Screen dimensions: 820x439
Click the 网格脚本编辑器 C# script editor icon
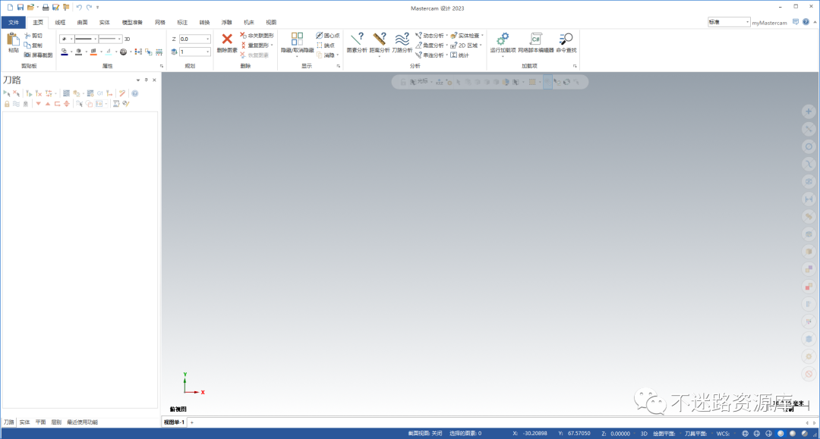[535, 39]
